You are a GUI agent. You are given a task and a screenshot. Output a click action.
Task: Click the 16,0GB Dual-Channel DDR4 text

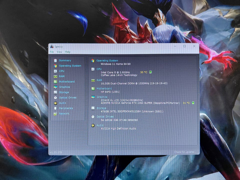pyautogui.click(x=134, y=83)
